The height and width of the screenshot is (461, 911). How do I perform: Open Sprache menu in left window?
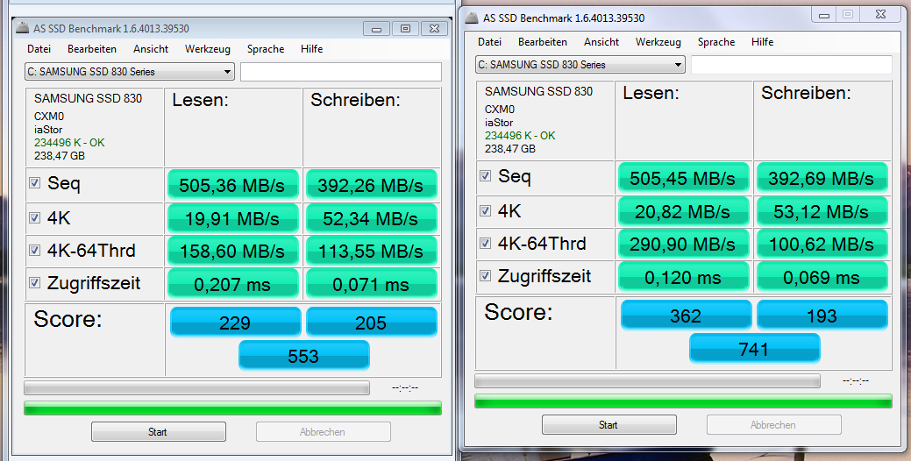point(266,49)
